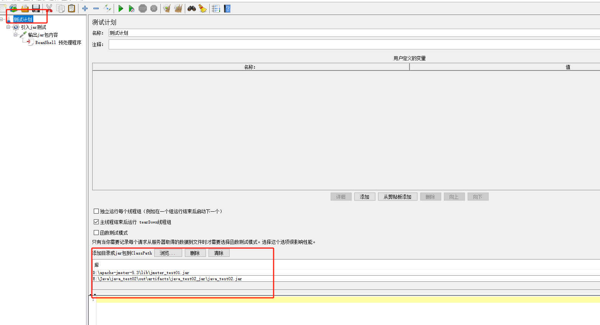
Task: Click the 库 library column header
Action: pyautogui.click(x=346, y=265)
